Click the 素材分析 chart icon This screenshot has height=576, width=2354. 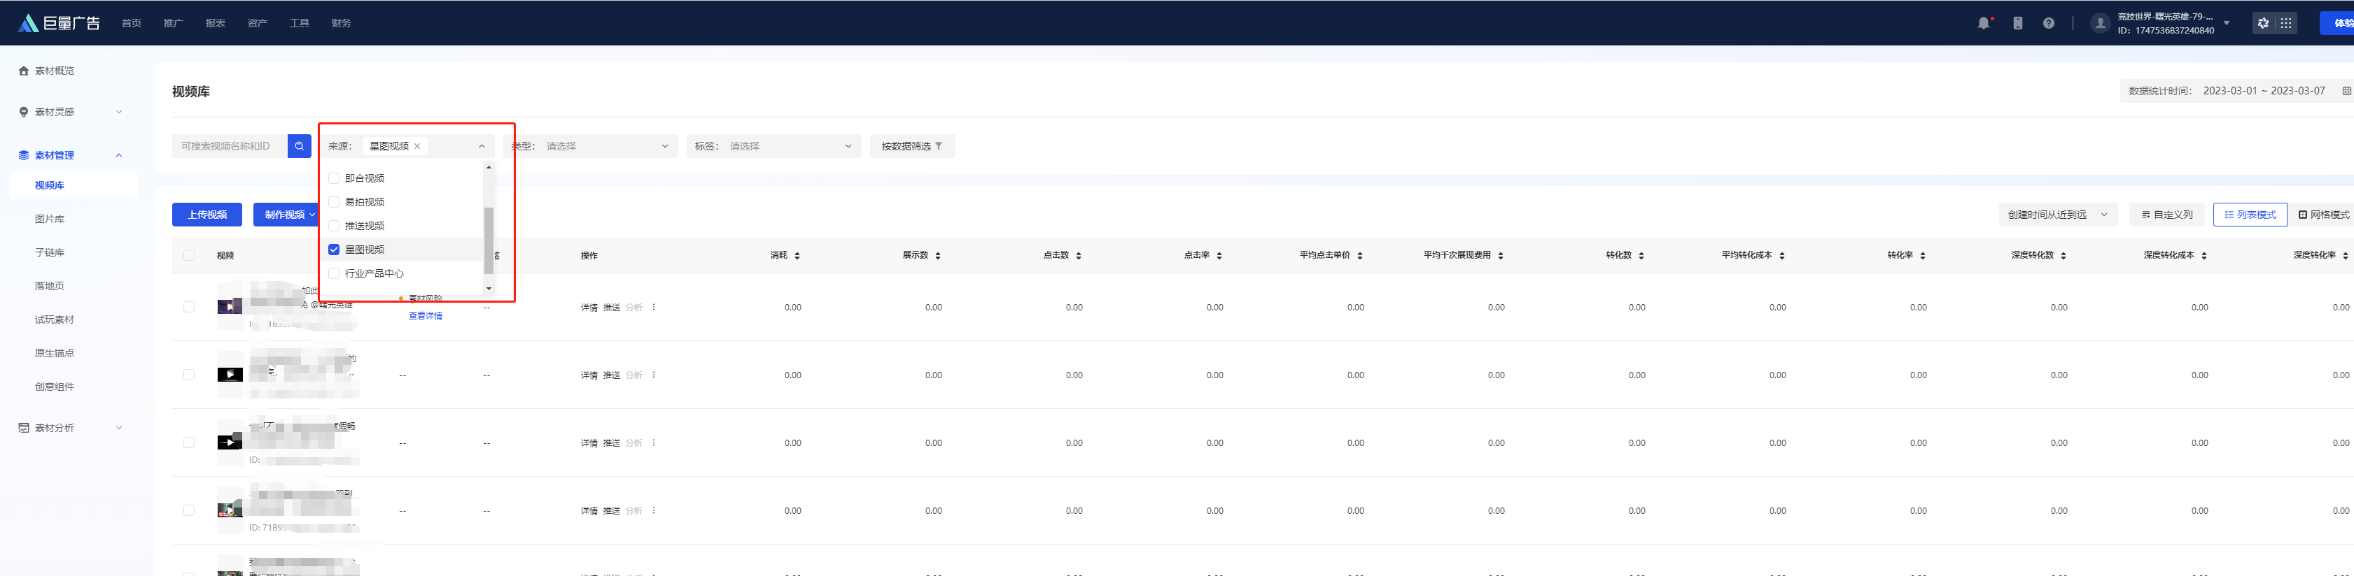pyautogui.click(x=24, y=427)
